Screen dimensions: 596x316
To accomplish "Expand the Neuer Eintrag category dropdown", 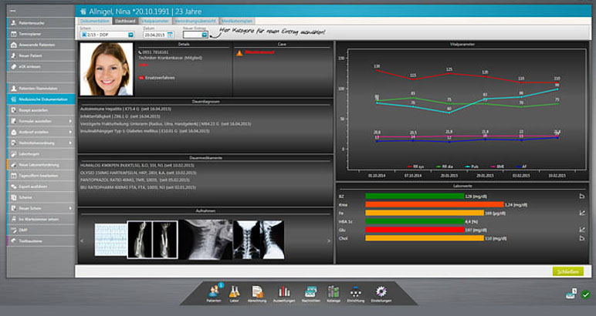I will [x=205, y=35].
